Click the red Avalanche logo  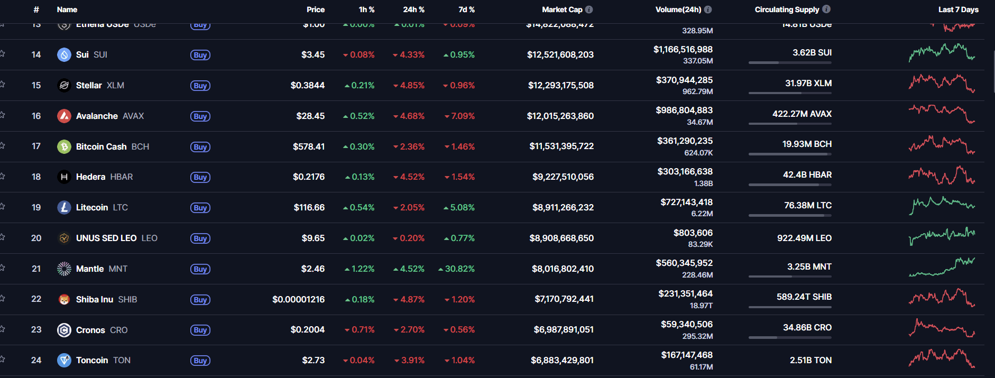[64, 116]
